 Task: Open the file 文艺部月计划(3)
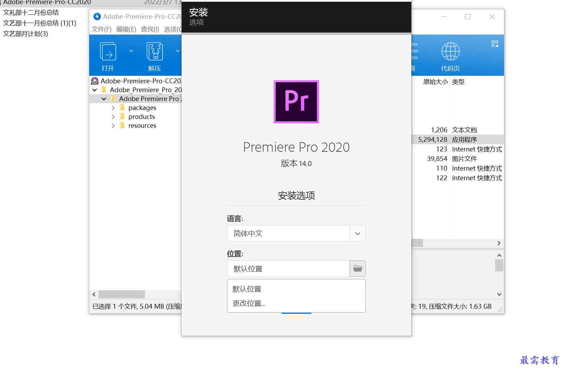click(25, 34)
